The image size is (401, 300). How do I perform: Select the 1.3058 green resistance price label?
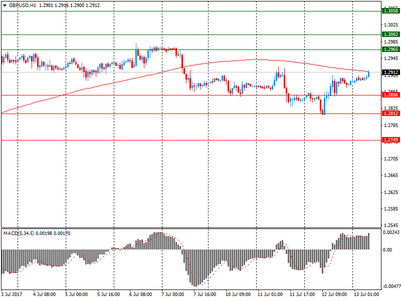391,10
